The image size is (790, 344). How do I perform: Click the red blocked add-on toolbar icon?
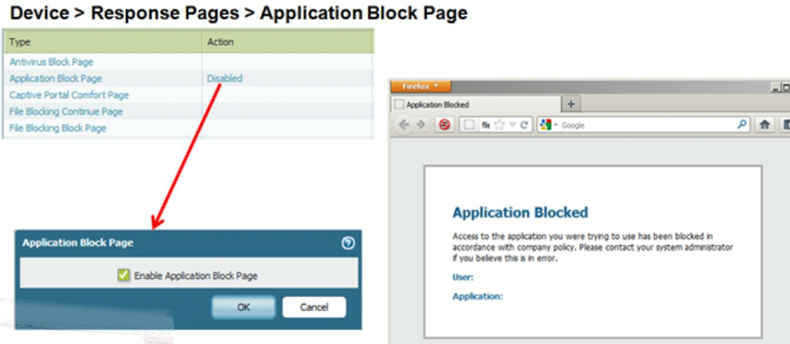coord(444,125)
